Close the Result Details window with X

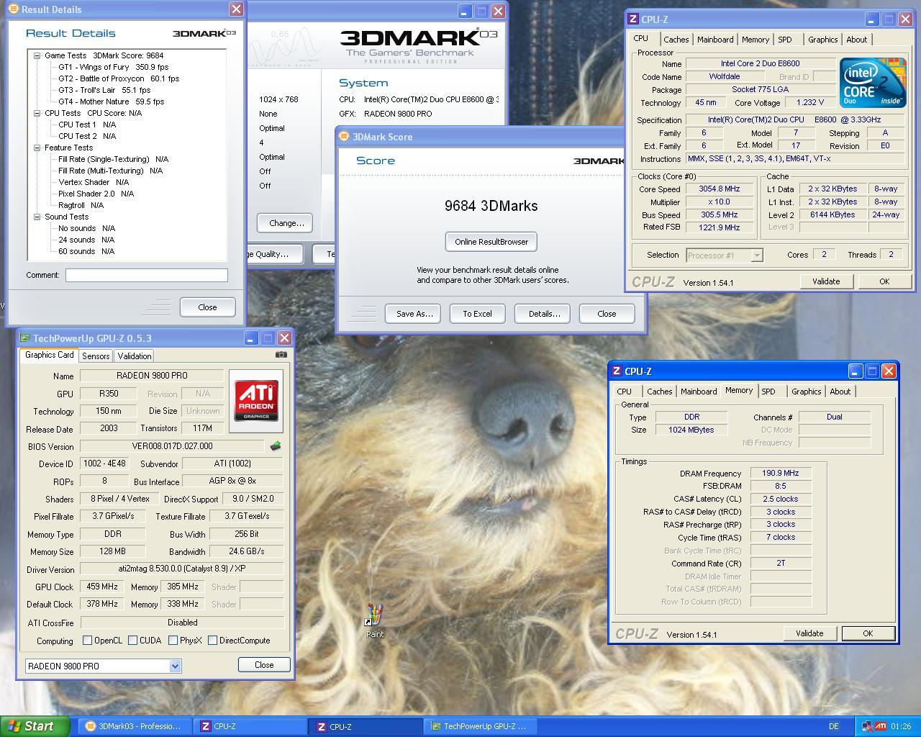(x=236, y=9)
